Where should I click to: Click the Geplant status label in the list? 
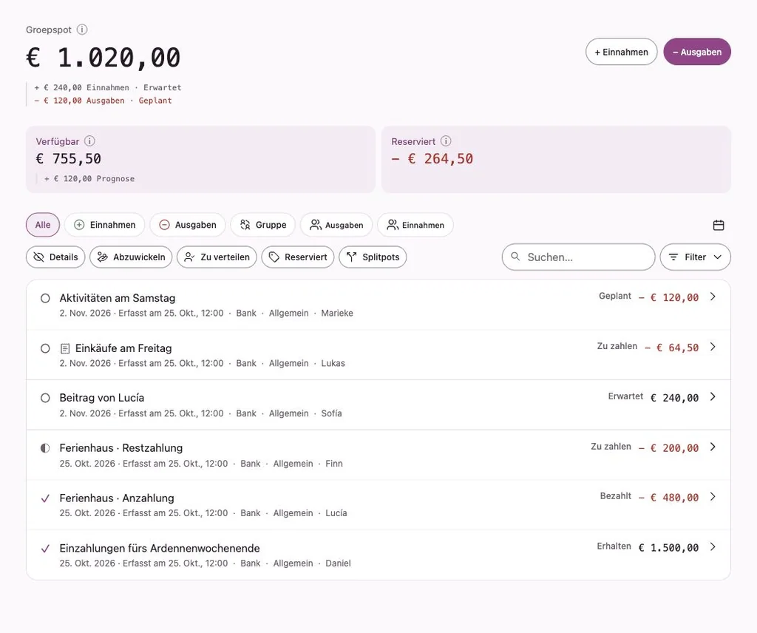coord(615,296)
